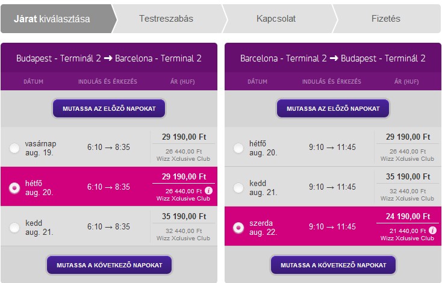Go to the Testreszabás step
This screenshot has width=442, height=283.
[166, 19]
